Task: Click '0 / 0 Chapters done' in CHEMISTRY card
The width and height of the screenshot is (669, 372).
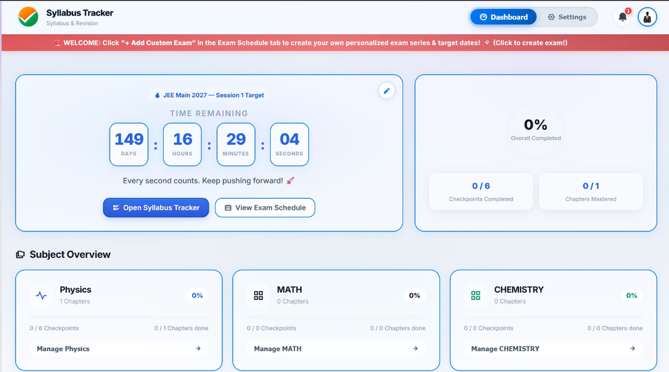Action: (615, 328)
